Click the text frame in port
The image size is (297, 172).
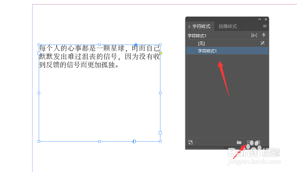(x=39, y=53)
